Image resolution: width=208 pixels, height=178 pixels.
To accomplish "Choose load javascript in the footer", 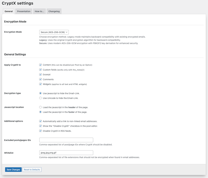I will (41, 112).
